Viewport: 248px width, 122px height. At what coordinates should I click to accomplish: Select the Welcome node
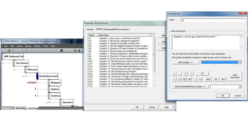tap(31, 69)
